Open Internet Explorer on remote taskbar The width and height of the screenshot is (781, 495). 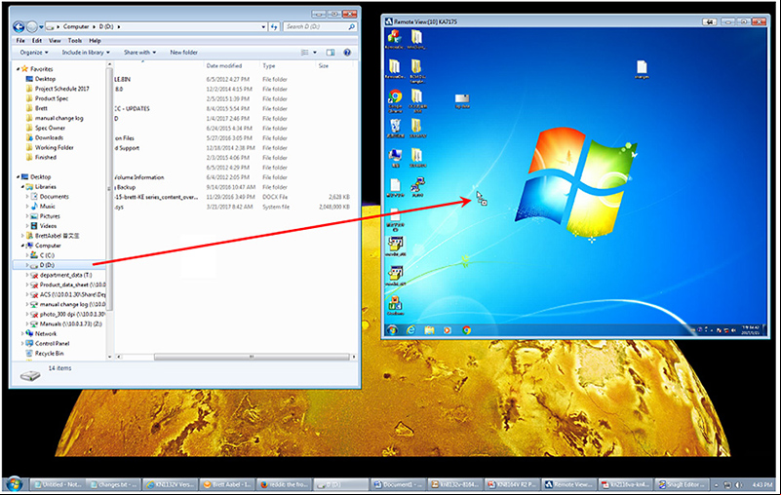(x=410, y=330)
